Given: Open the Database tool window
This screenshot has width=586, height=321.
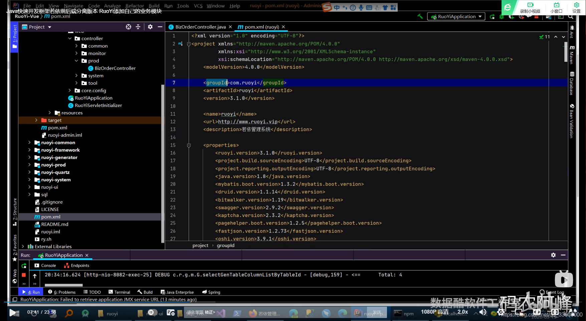Looking at the screenshot, I should pos(572,83).
